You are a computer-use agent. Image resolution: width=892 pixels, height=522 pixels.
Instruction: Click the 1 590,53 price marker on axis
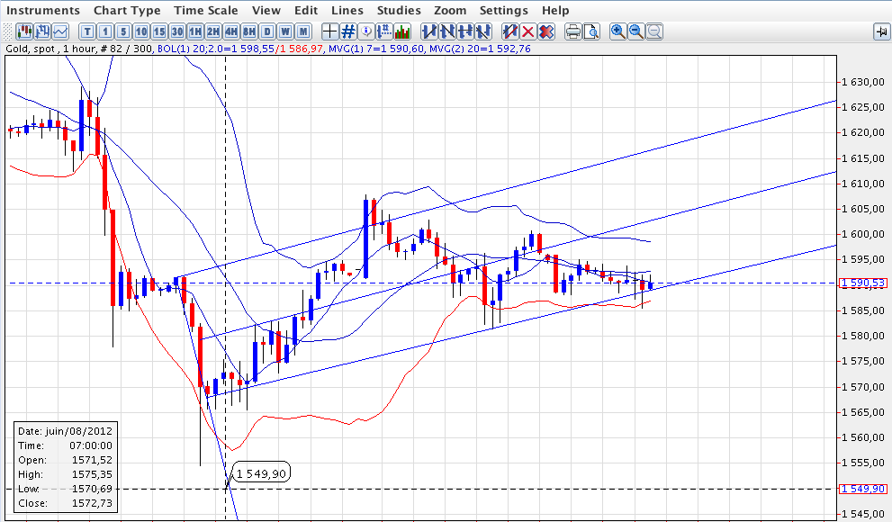pos(863,283)
